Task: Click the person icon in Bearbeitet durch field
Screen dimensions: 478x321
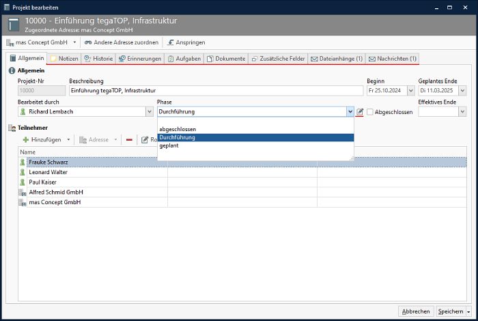Action: coord(23,111)
